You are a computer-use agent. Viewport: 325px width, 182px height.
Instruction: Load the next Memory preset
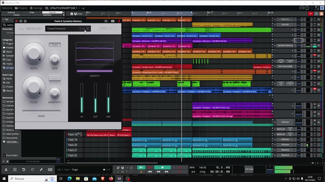tap(84, 29)
